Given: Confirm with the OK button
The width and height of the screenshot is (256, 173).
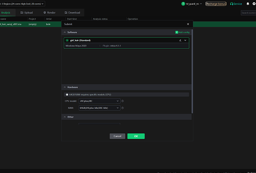Looking at the screenshot, I should tap(136, 136).
